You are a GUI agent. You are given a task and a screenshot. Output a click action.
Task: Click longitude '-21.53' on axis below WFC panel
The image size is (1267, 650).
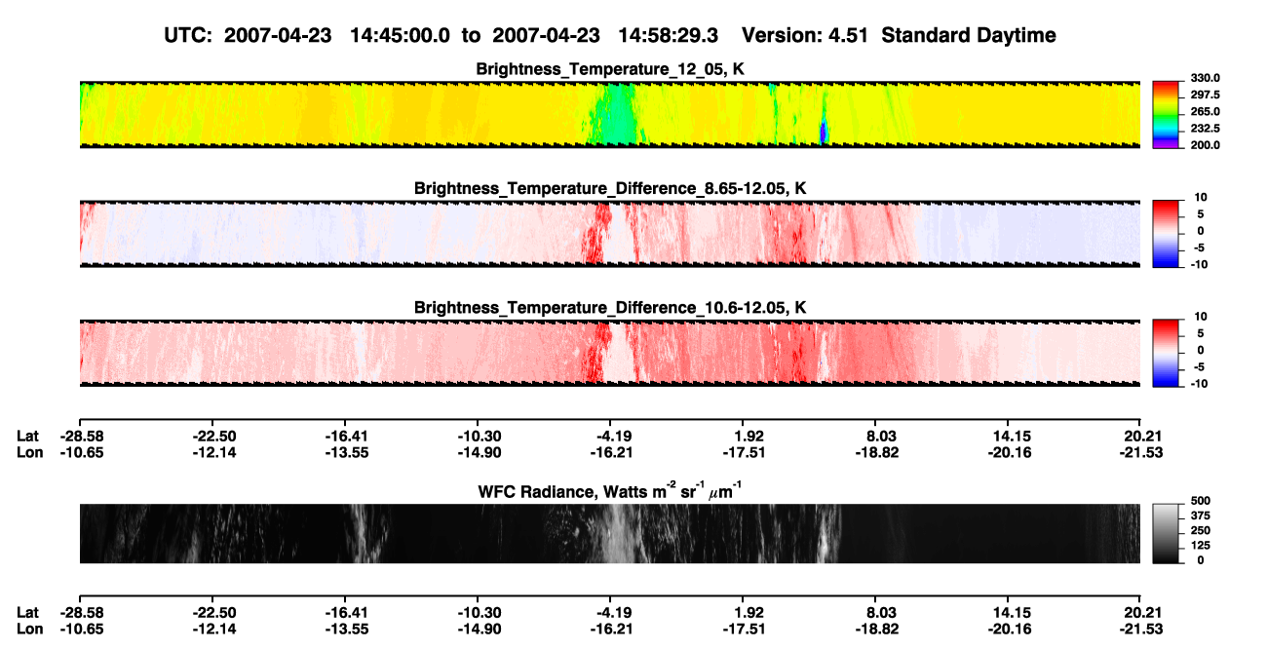[1140, 629]
